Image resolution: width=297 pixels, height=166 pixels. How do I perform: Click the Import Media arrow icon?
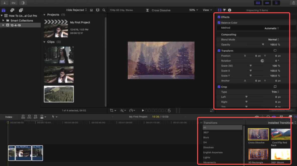[x=5, y=3]
